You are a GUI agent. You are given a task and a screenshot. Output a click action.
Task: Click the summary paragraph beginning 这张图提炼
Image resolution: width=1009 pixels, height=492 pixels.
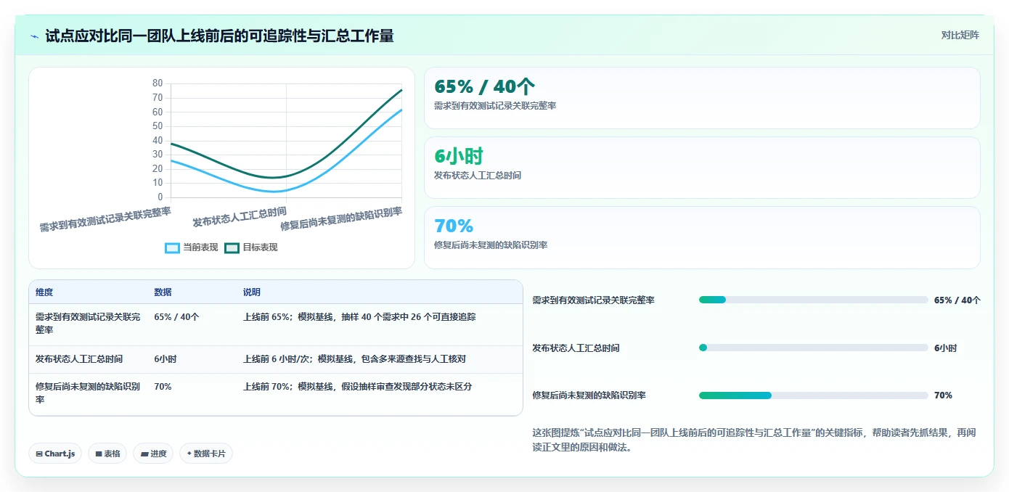point(754,440)
